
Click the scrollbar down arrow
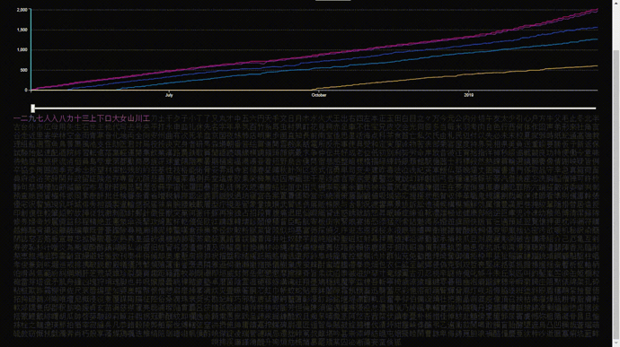click(616, 343)
